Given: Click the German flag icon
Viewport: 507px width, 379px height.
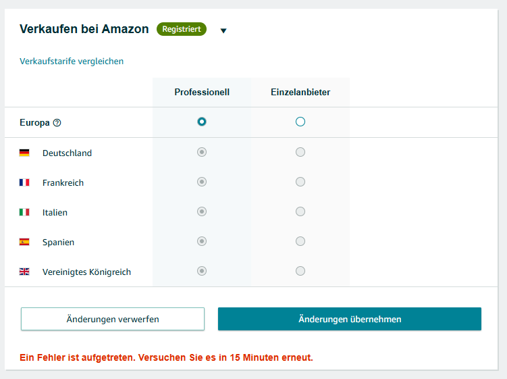Looking at the screenshot, I should tap(24, 153).
